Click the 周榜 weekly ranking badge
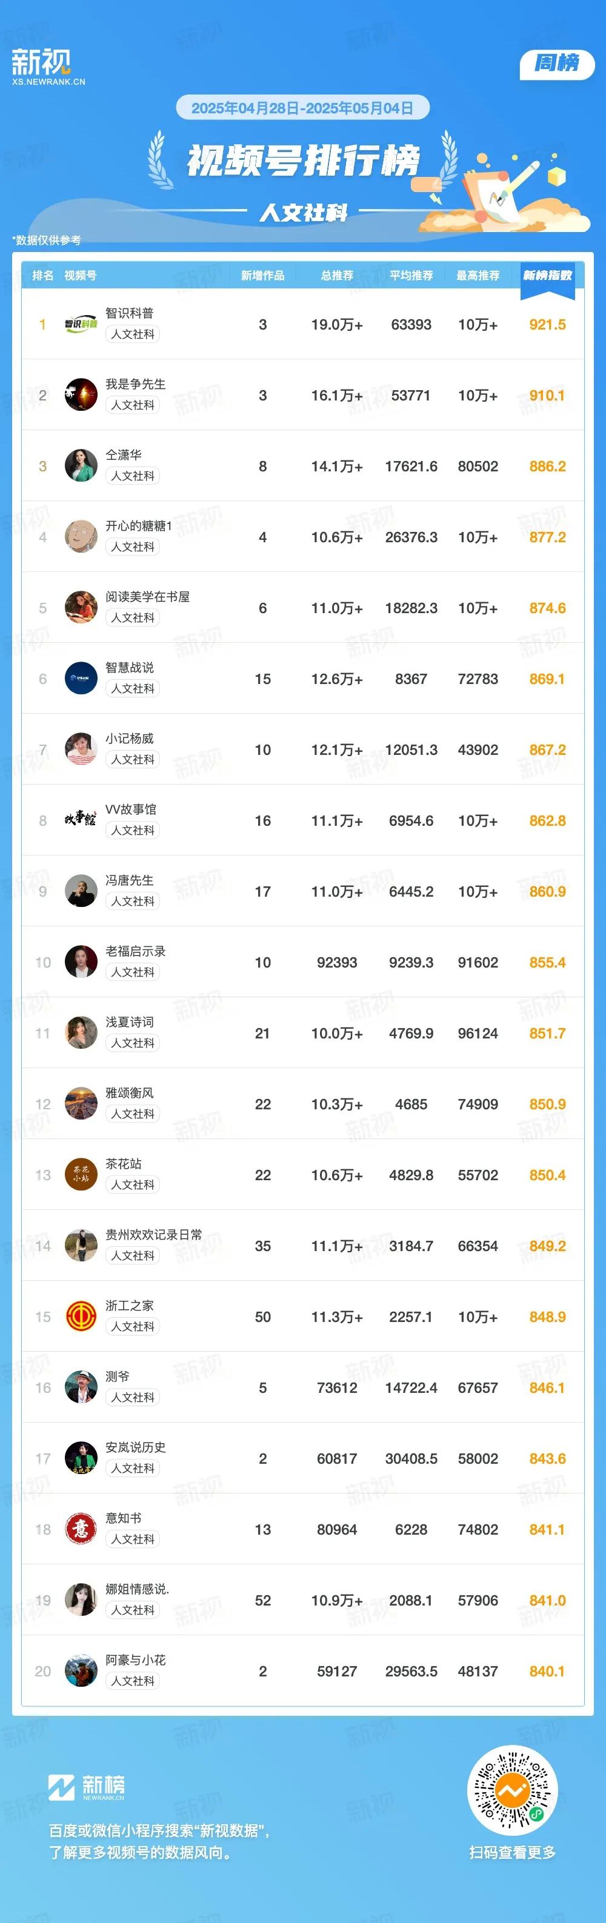606x1923 pixels. coord(557,64)
